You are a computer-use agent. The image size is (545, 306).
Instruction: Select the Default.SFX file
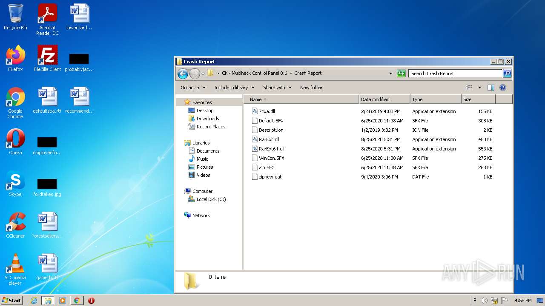pyautogui.click(x=271, y=121)
